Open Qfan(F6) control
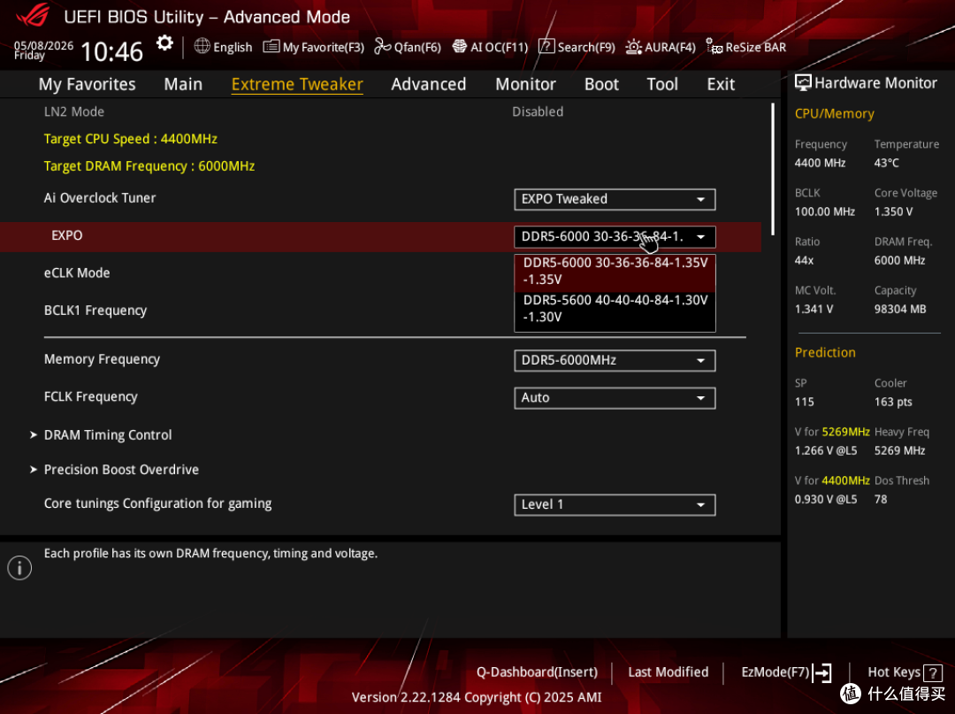 pos(417,47)
